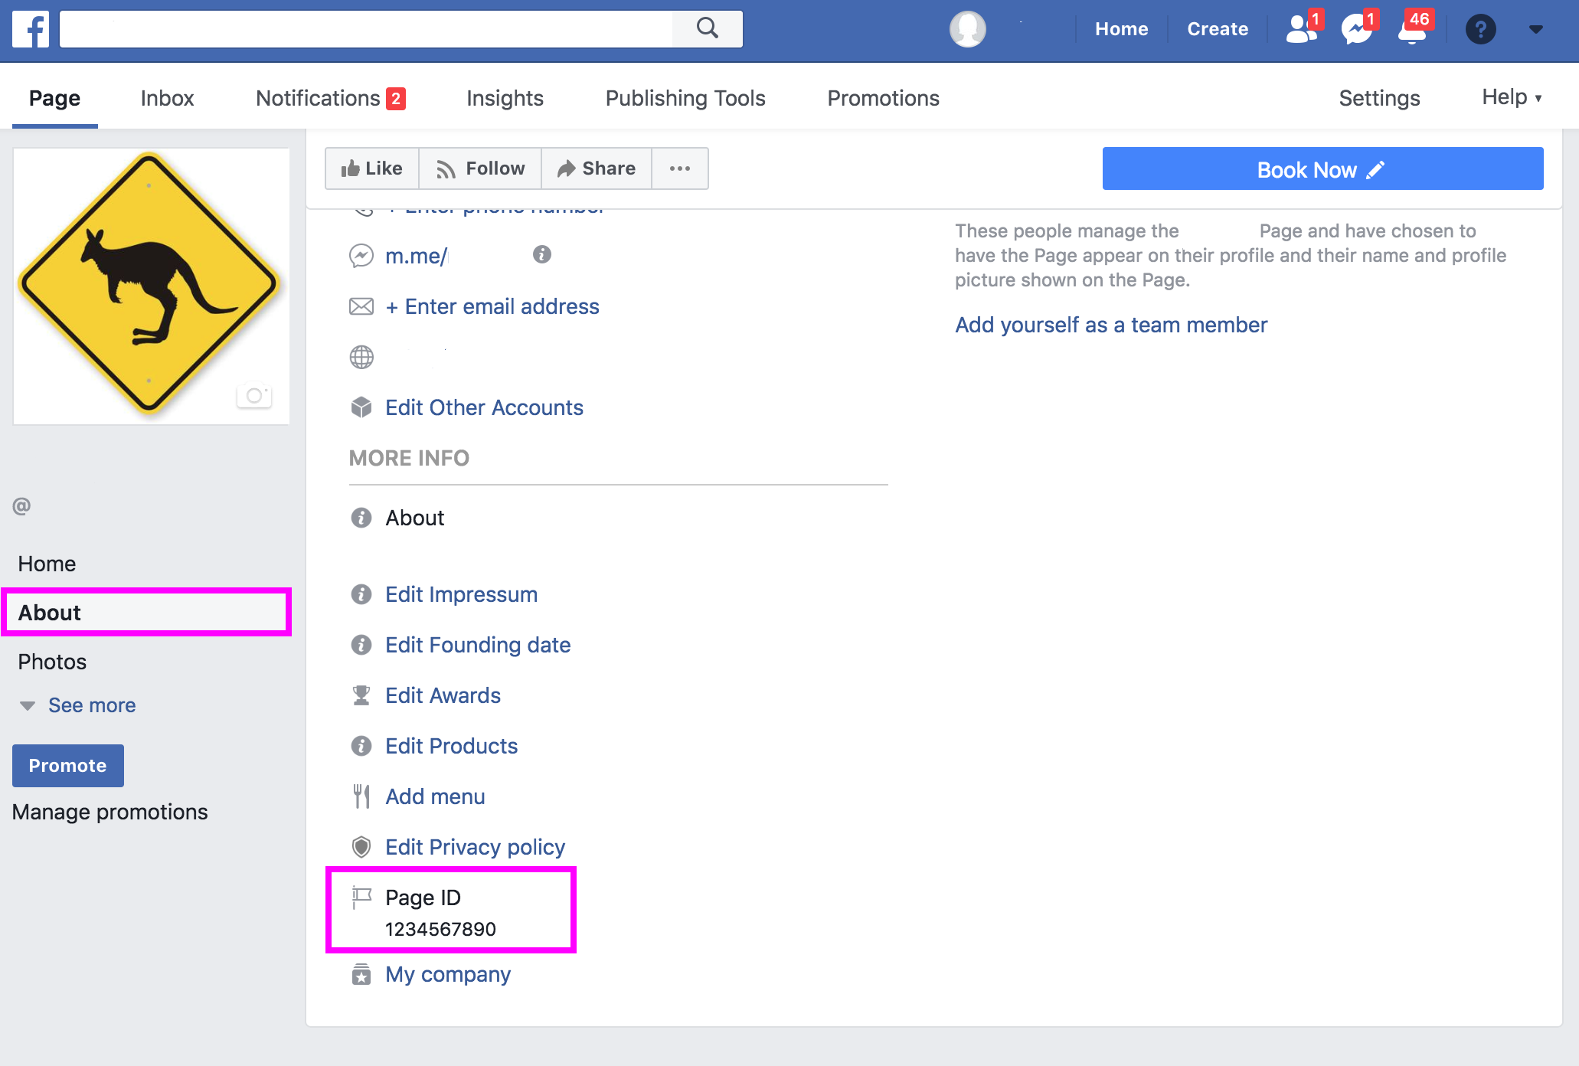
Task: Click the Follow button
Action: click(480, 168)
